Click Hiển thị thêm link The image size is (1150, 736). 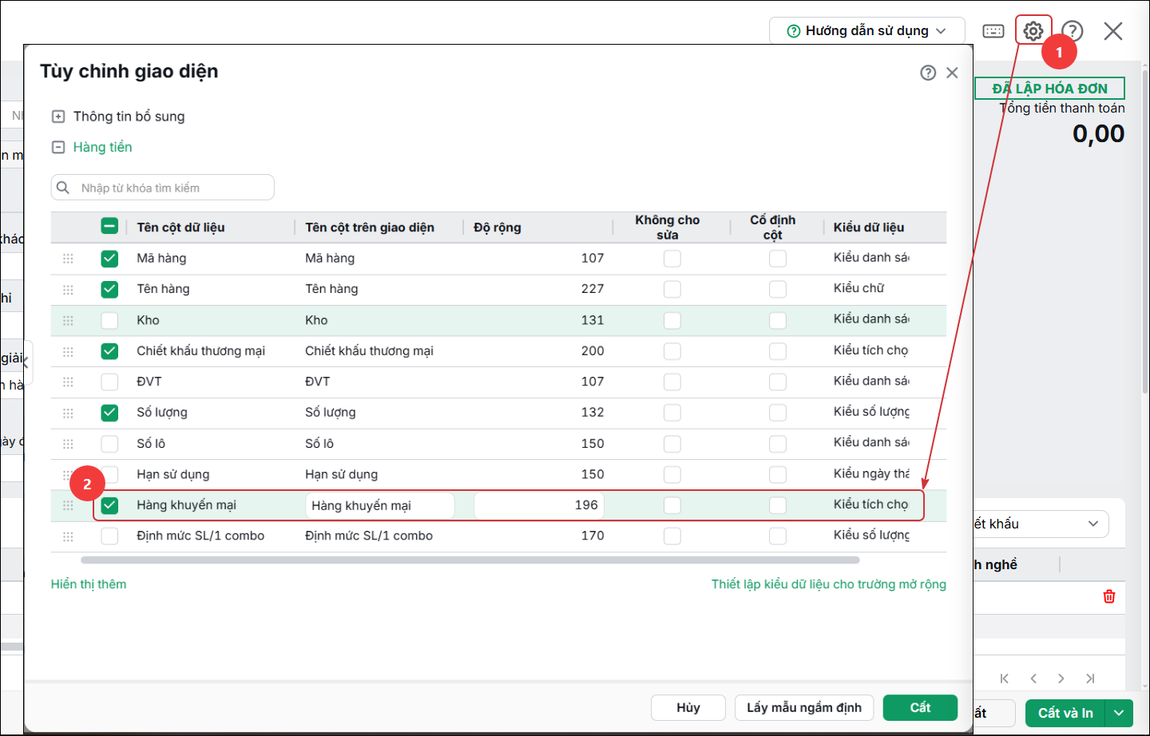tap(89, 584)
